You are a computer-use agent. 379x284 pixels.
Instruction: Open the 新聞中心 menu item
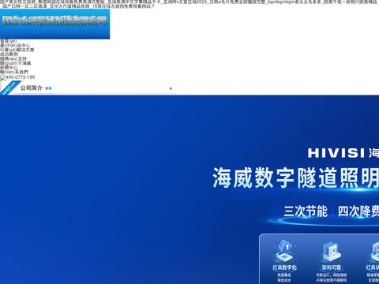9,68
